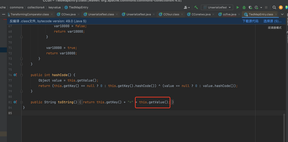Click breadcrumb 'commons' package

[16, 7]
